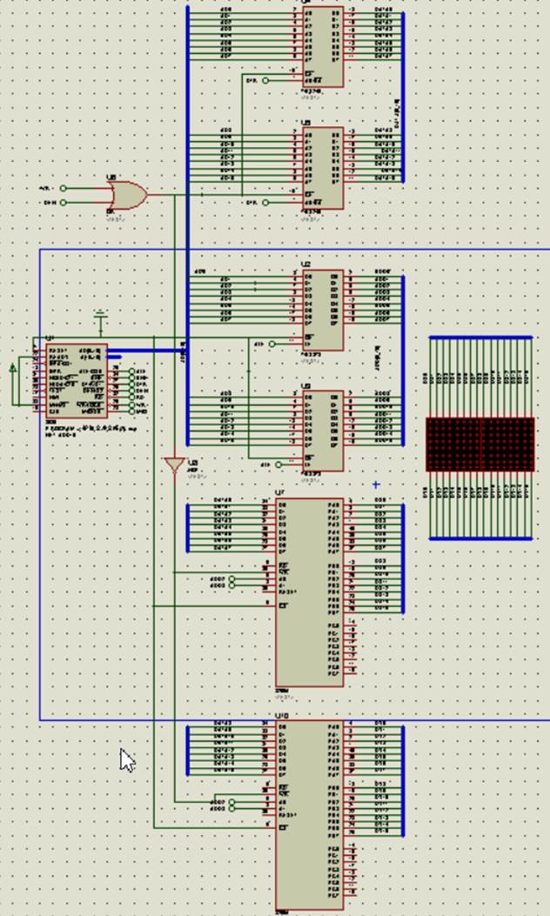Click the triangular buffer gate symbol
This screenshot has width=550, height=916.
(x=175, y=465)
